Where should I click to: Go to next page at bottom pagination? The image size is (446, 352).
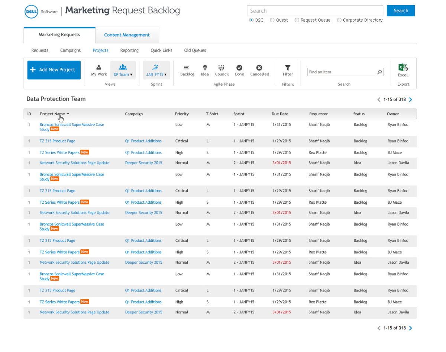click(411, 328)
